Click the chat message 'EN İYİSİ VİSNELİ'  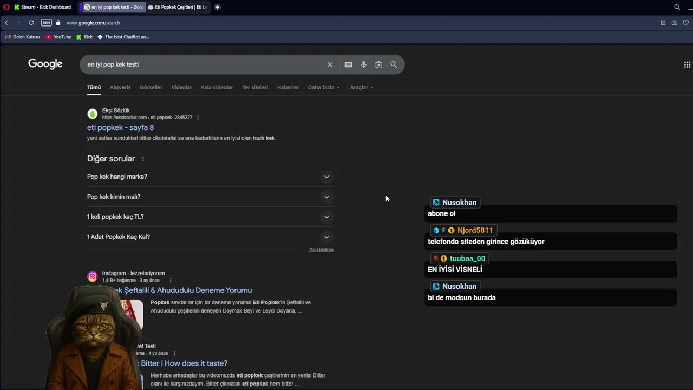455,269
